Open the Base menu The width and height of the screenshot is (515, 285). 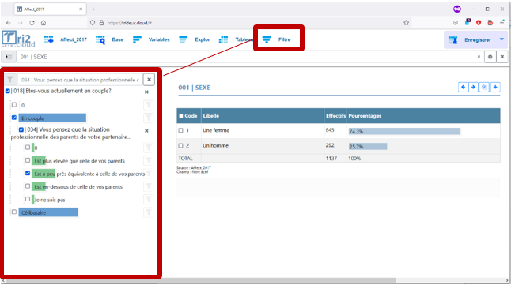(118, 39)
